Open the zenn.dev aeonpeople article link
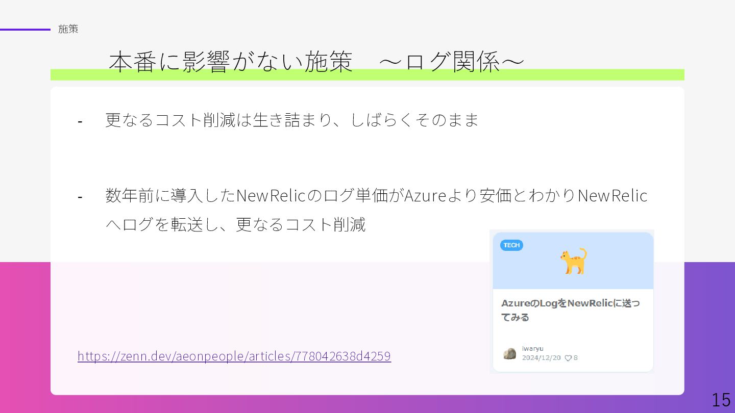The image size is (735, 413). click(x=234, y=356)
